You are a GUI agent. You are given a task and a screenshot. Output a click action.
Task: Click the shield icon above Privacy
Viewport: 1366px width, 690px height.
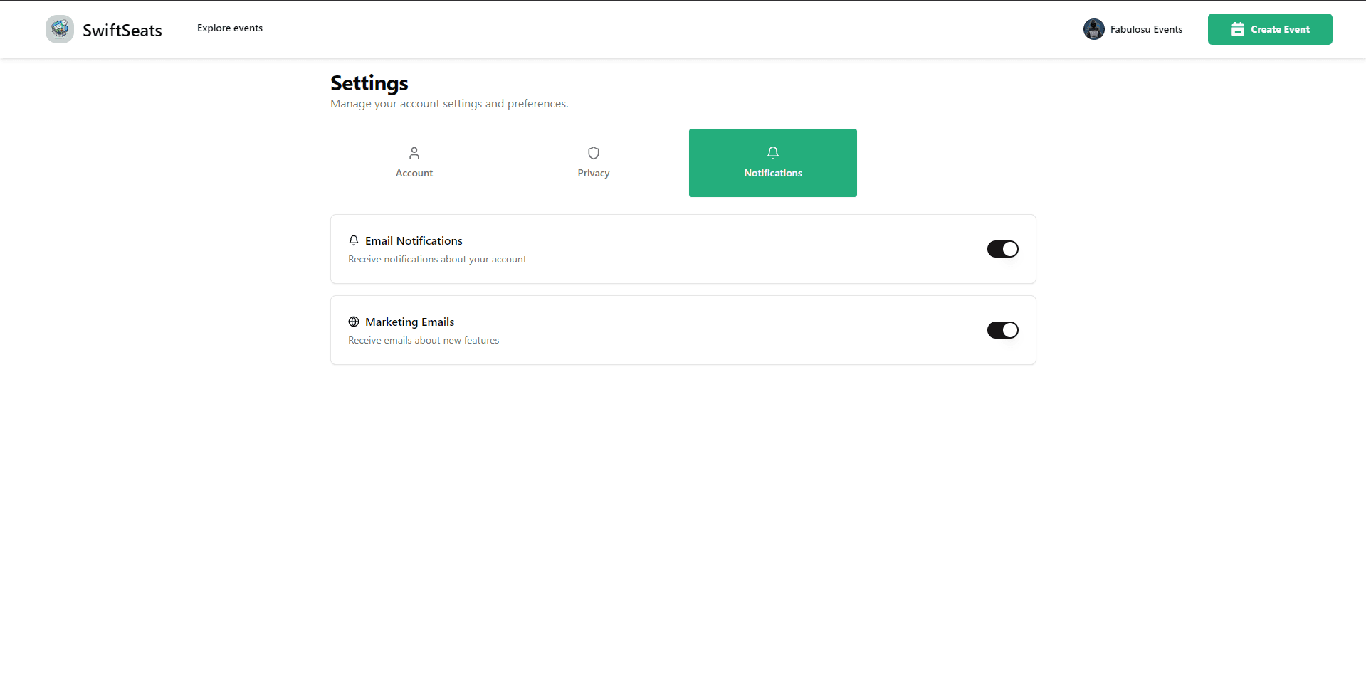click(x=593, y=152)
